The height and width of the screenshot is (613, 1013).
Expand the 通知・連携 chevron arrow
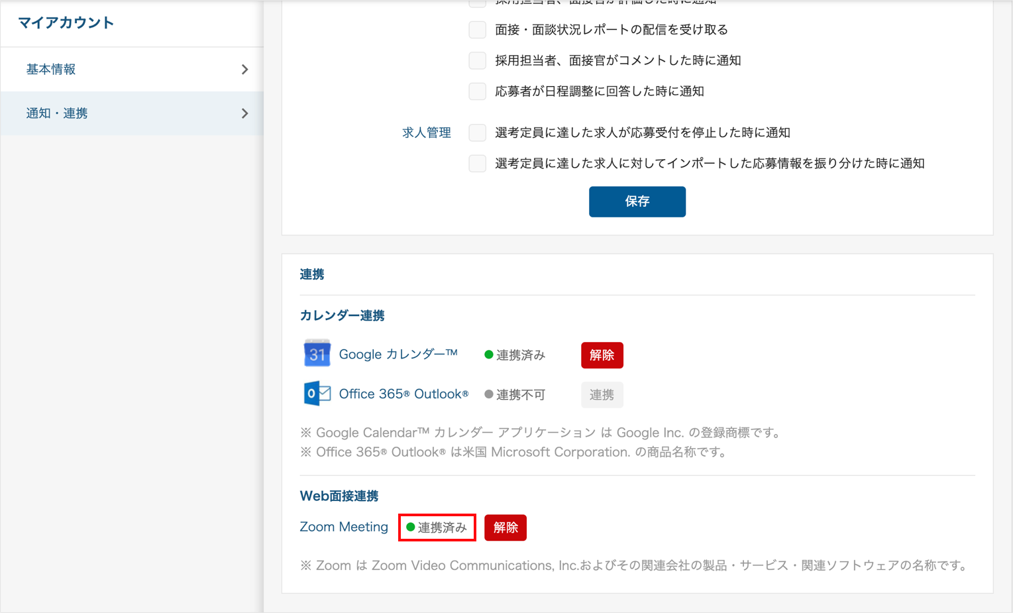(x=244, y=113)
